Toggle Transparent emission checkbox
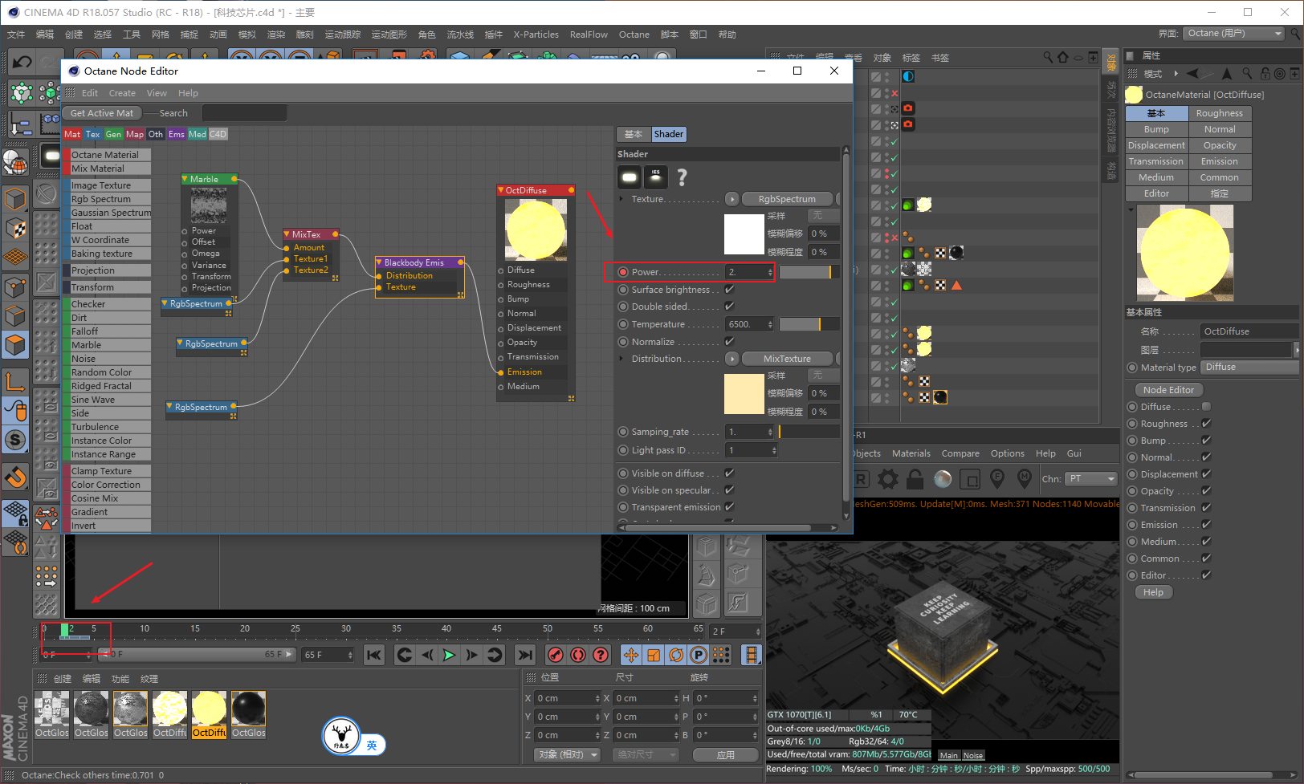The image size is (1304, 784). [x=730, y=507]
